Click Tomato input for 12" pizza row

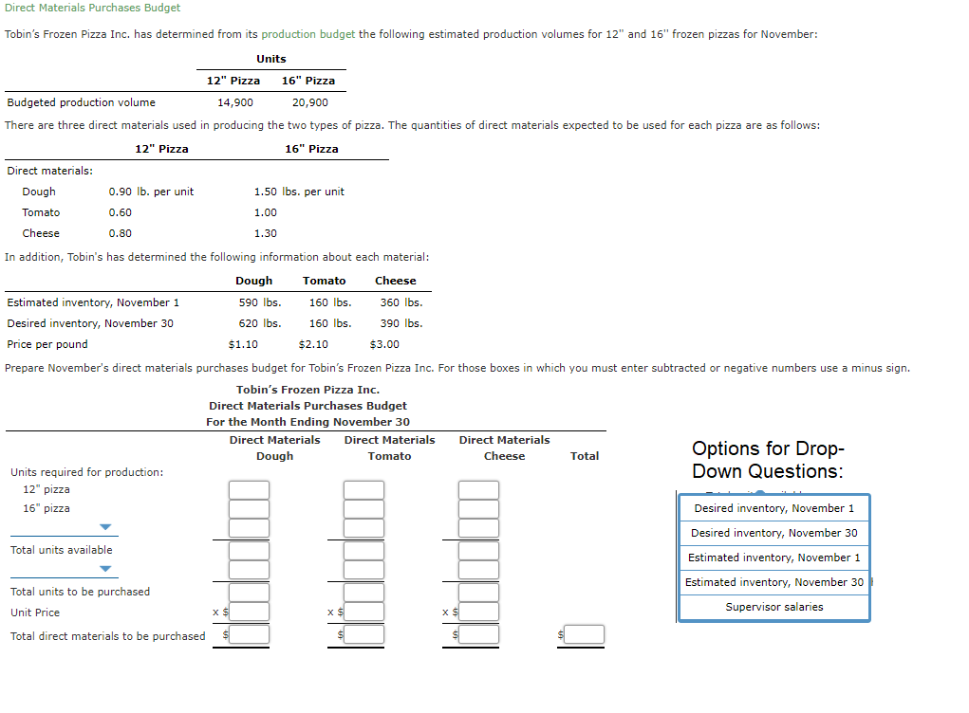364,490
